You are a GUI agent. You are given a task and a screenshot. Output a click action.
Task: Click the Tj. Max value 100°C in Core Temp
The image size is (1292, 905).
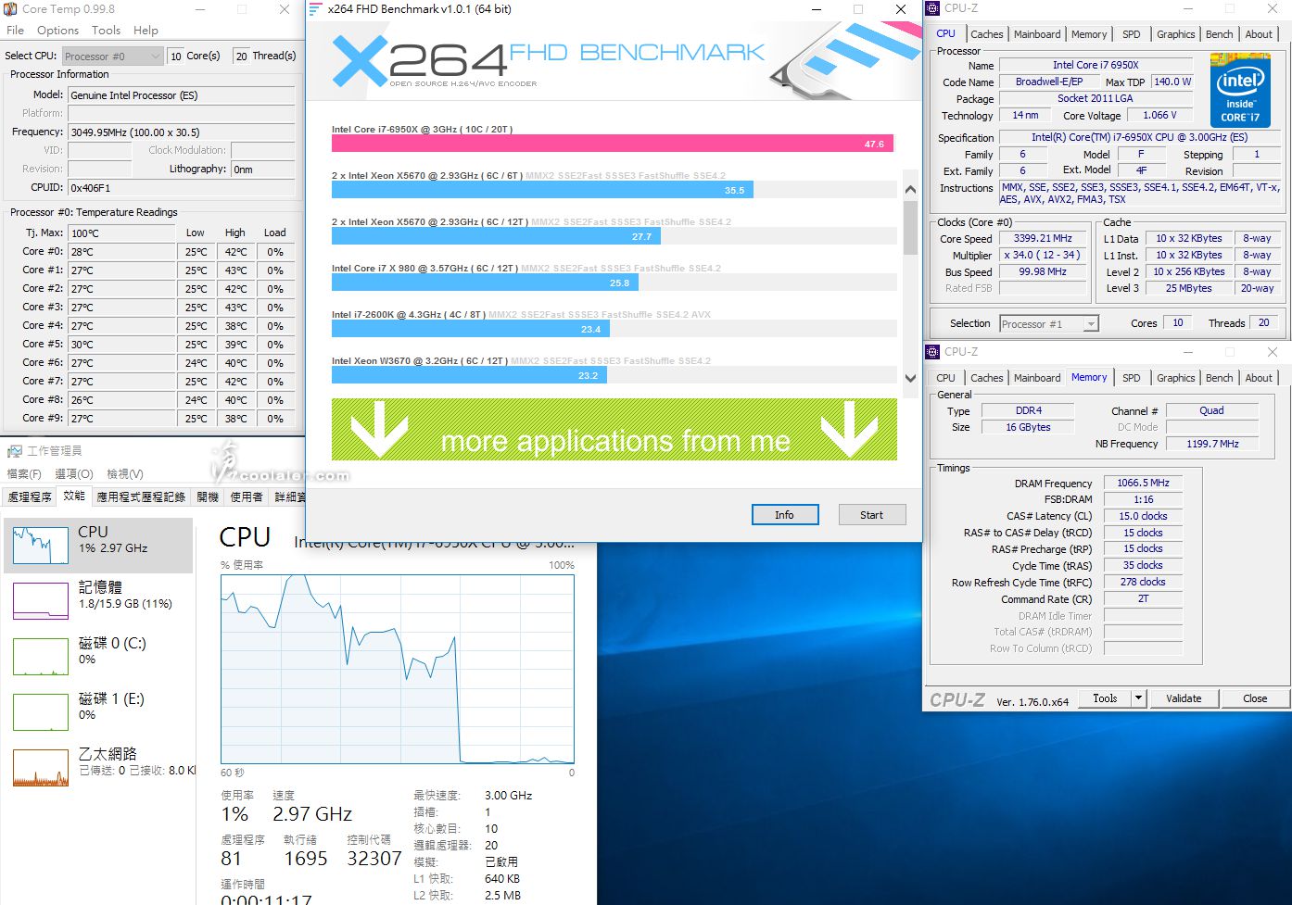(x=122, y=233)
